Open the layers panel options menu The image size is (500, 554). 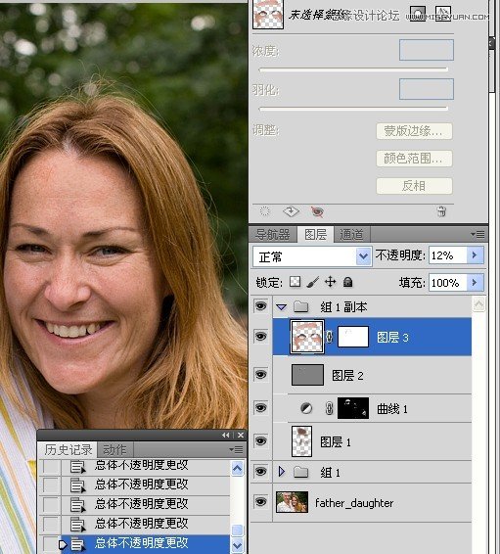click(x=477, y=234)
